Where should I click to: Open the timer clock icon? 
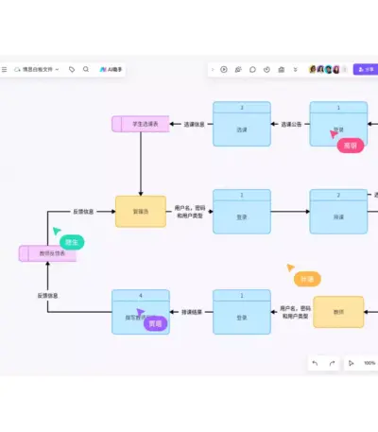(x=266, y=70)
